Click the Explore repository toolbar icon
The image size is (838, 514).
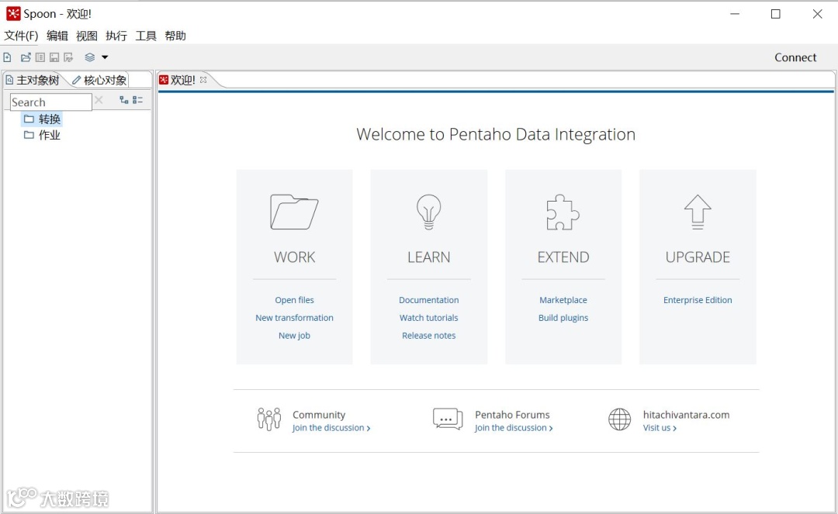40,57
